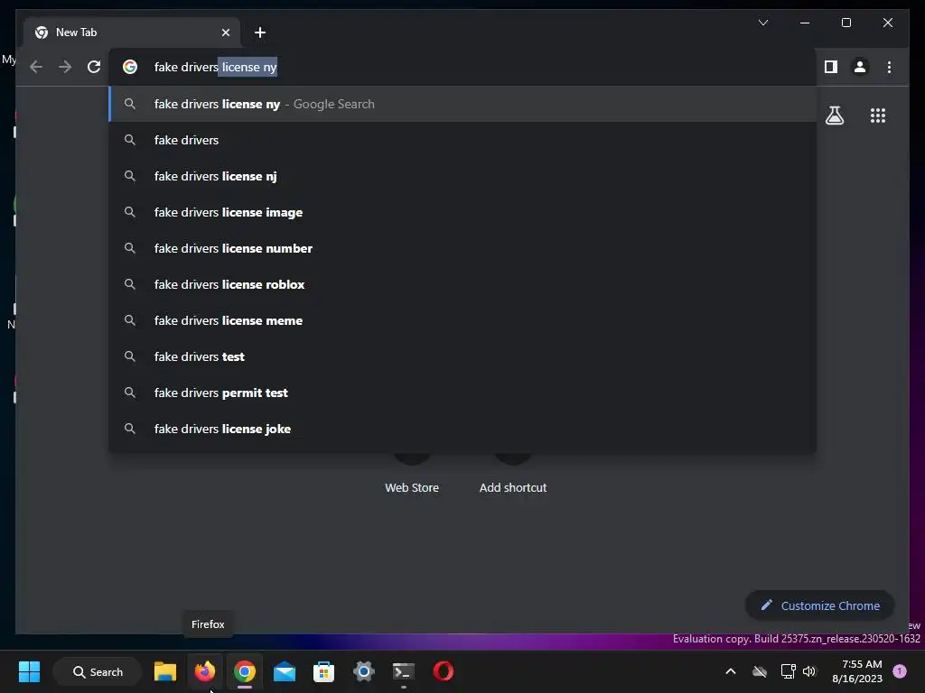Open Settings gear on the taskbar
Image resolution: width=925 pixels, height=693 pixels.
[x=363, y=671]
